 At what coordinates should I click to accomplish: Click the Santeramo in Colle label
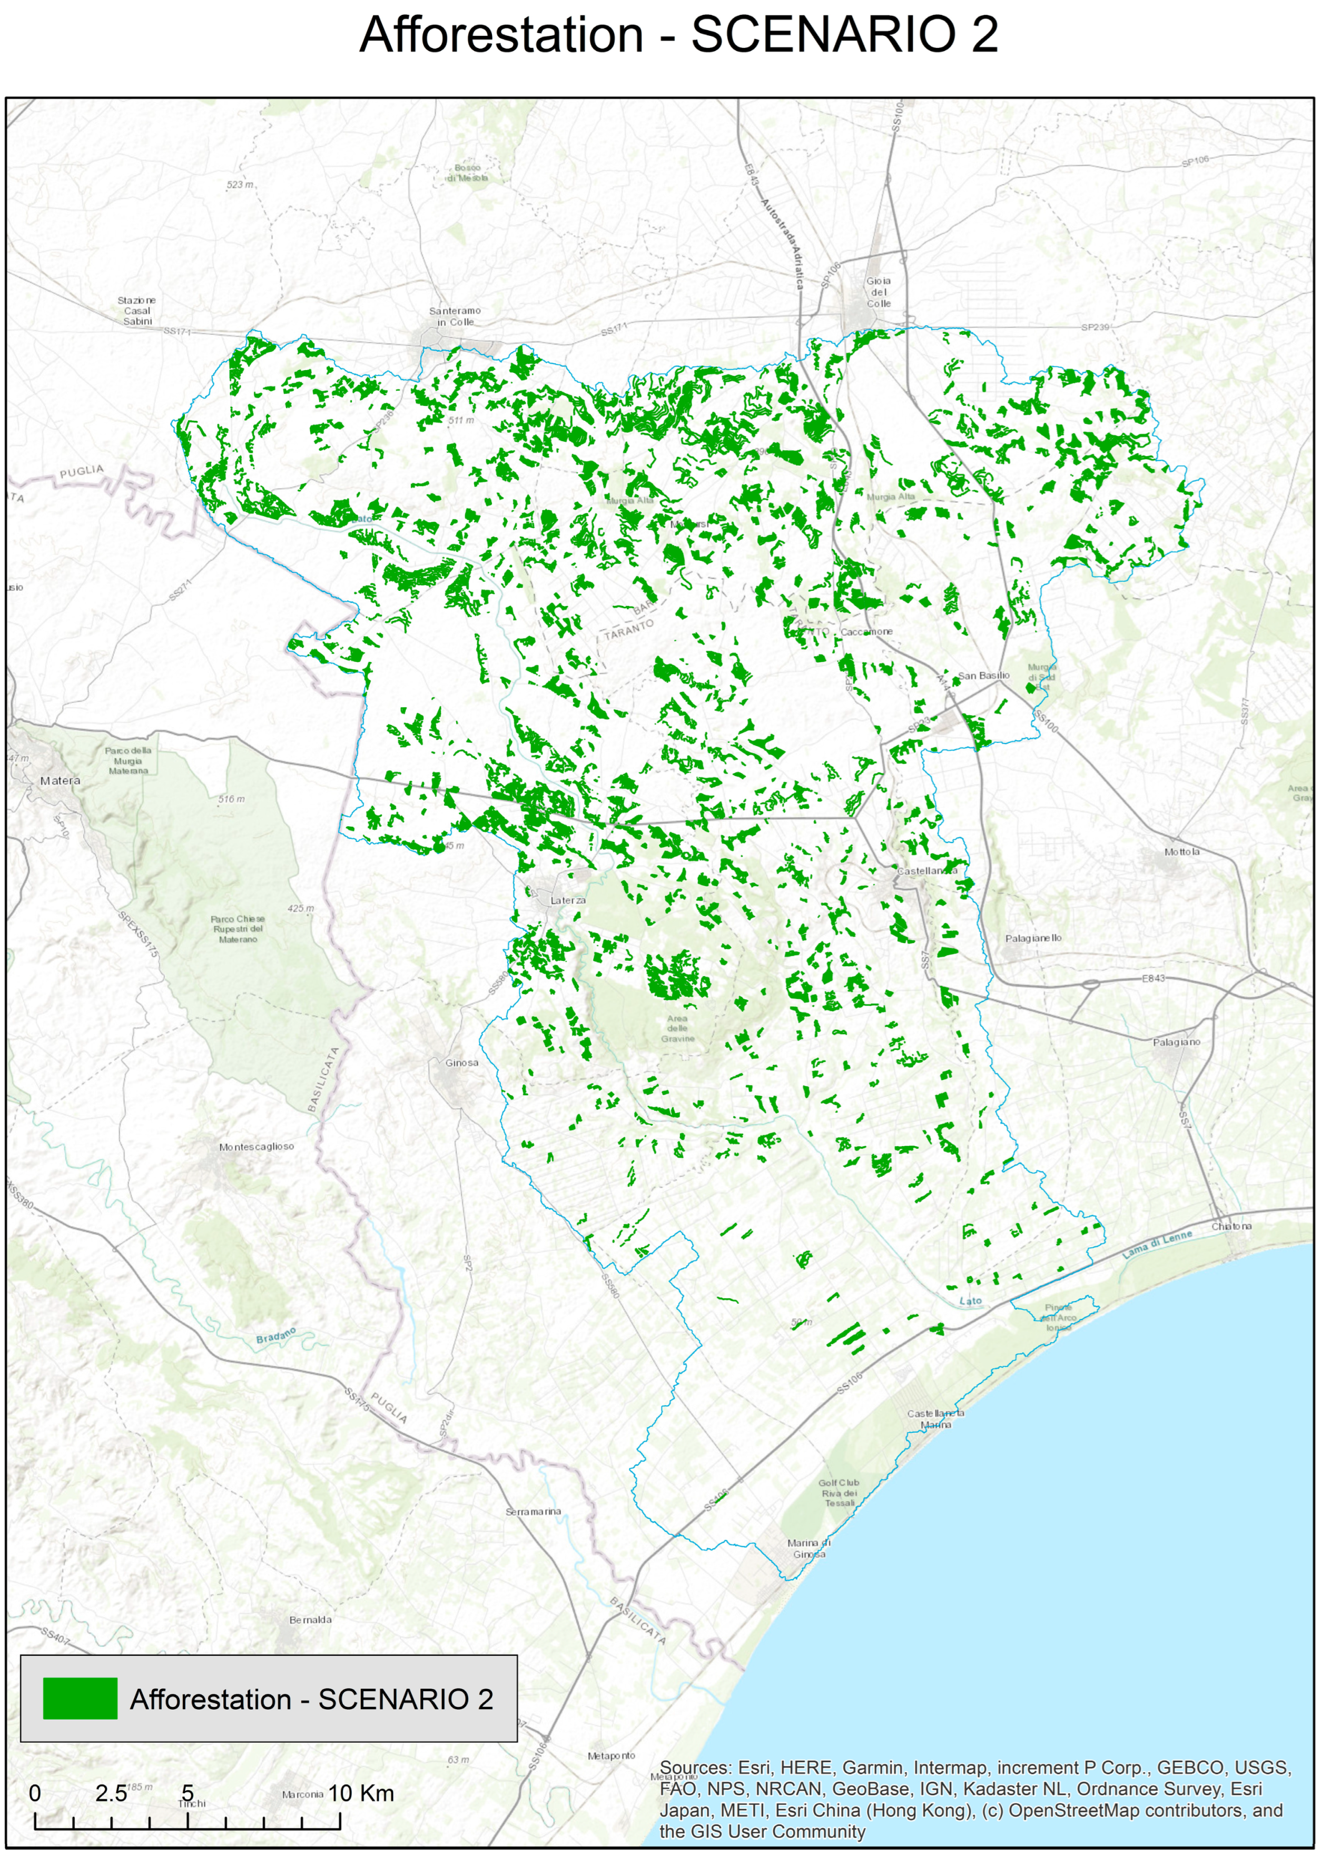[x=455, y=316]
